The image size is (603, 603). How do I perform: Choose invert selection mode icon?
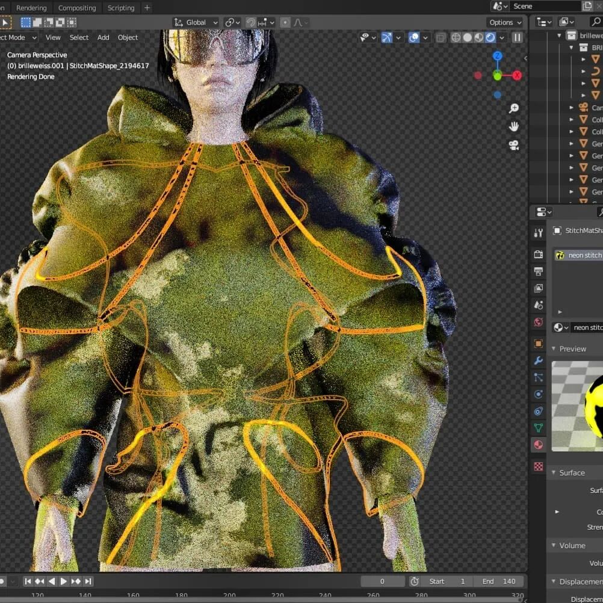click(x=60, y=23)
